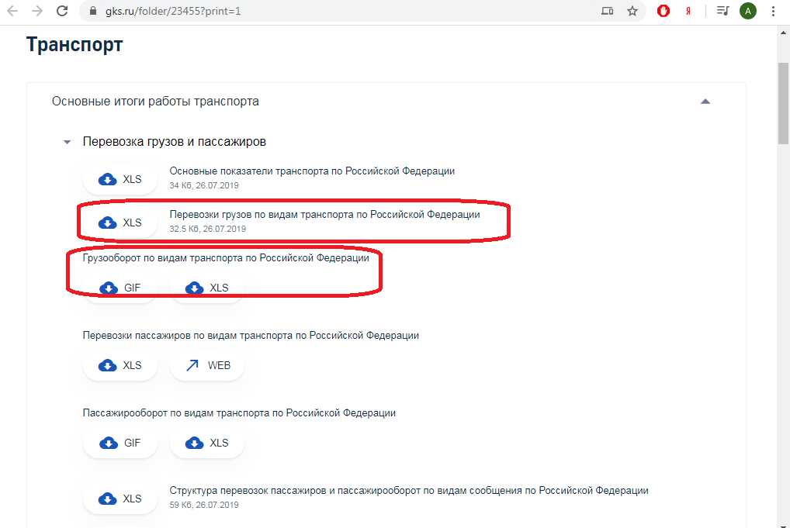Open the cast/devices icon in address bar
The width and height of the screenshot is (790, 528).
point(608,11)
